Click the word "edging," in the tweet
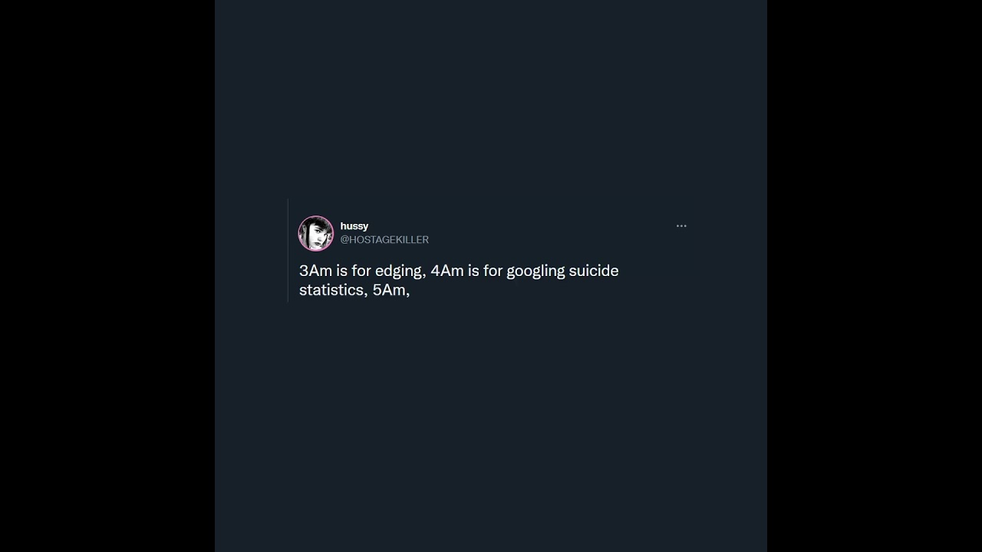This screenshot has width=982, height=552. (x=400, y=271)
